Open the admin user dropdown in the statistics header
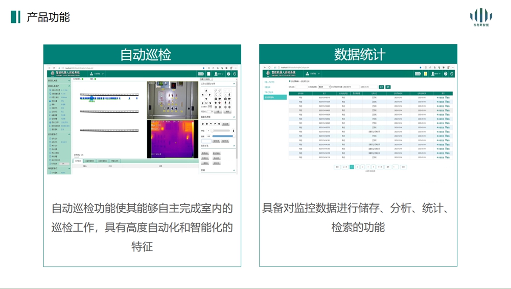 pyautogui.click(x=435, y=74)
